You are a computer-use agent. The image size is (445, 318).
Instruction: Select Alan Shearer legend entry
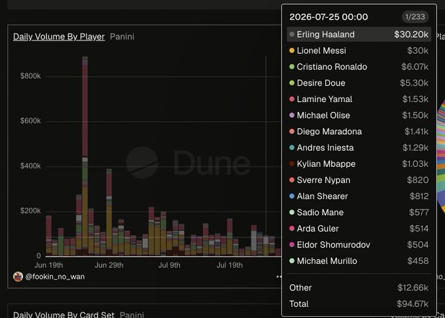[359, 196]
